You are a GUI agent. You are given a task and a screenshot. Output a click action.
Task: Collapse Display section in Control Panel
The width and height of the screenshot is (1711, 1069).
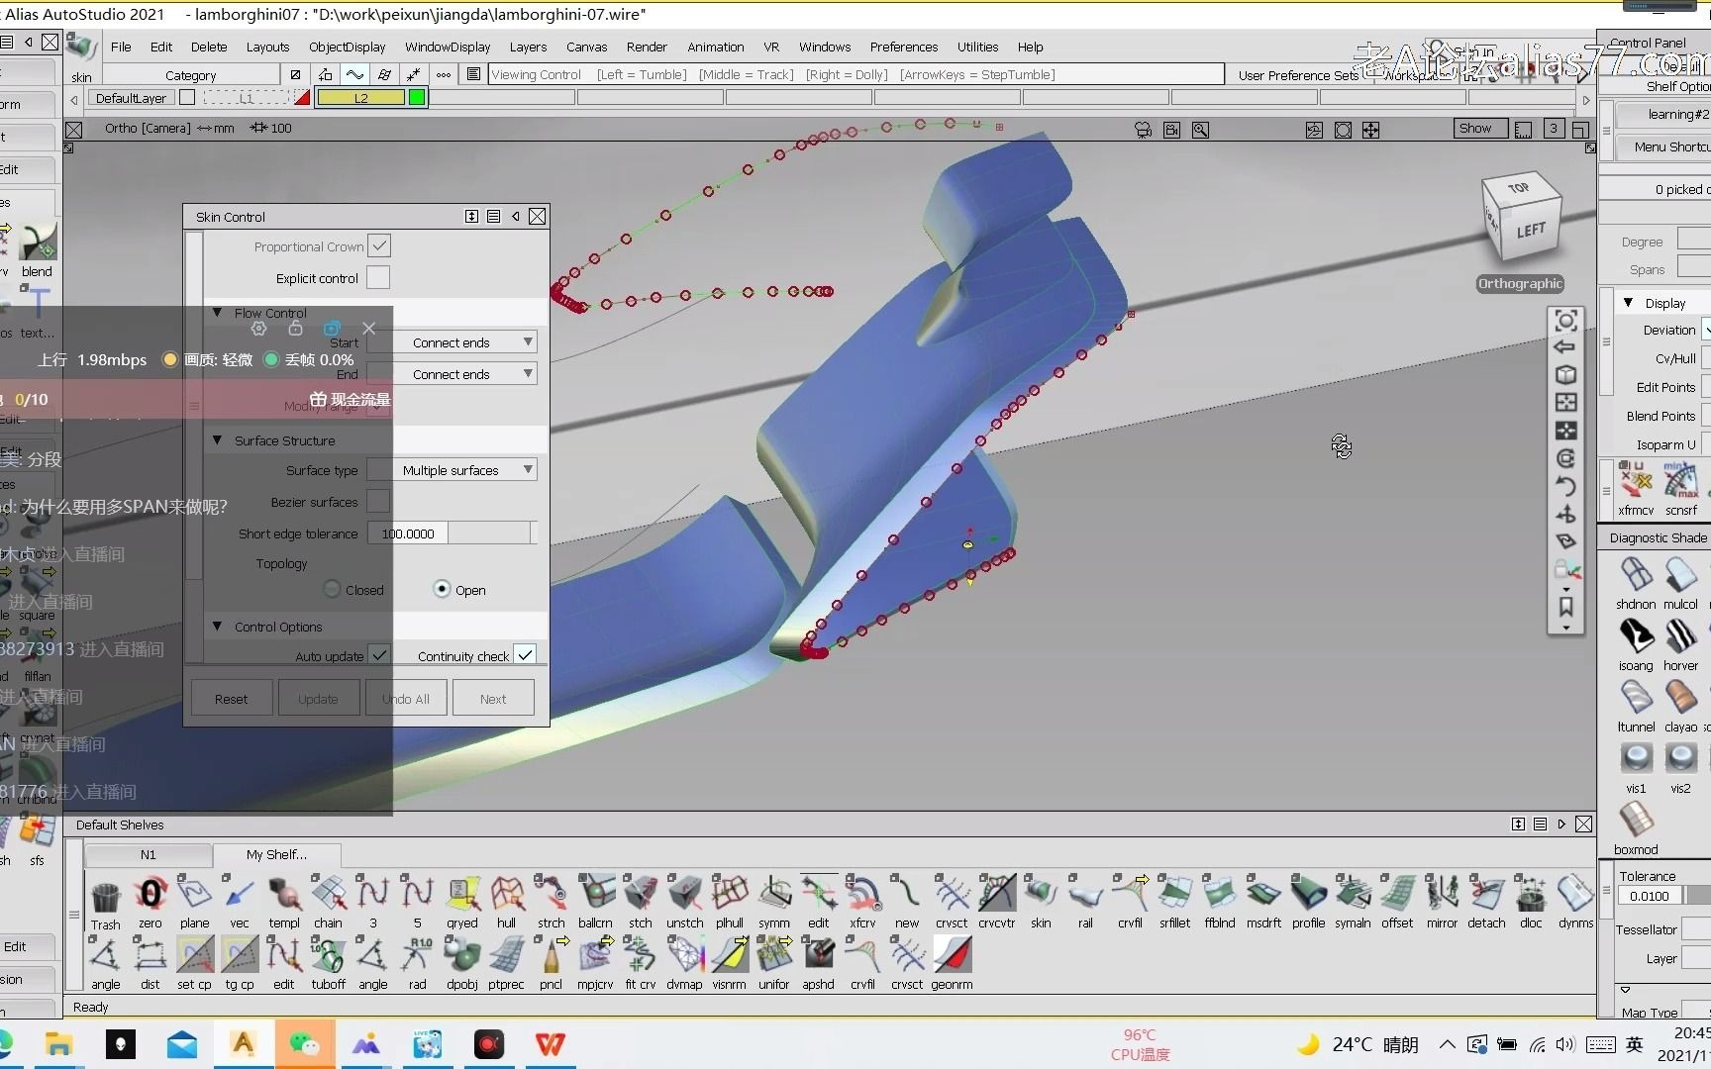(1628, 302)
